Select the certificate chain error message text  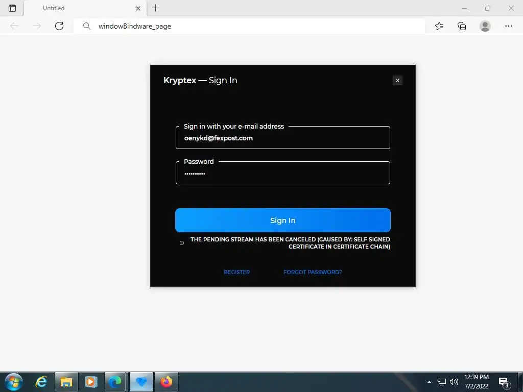point(290,243)
